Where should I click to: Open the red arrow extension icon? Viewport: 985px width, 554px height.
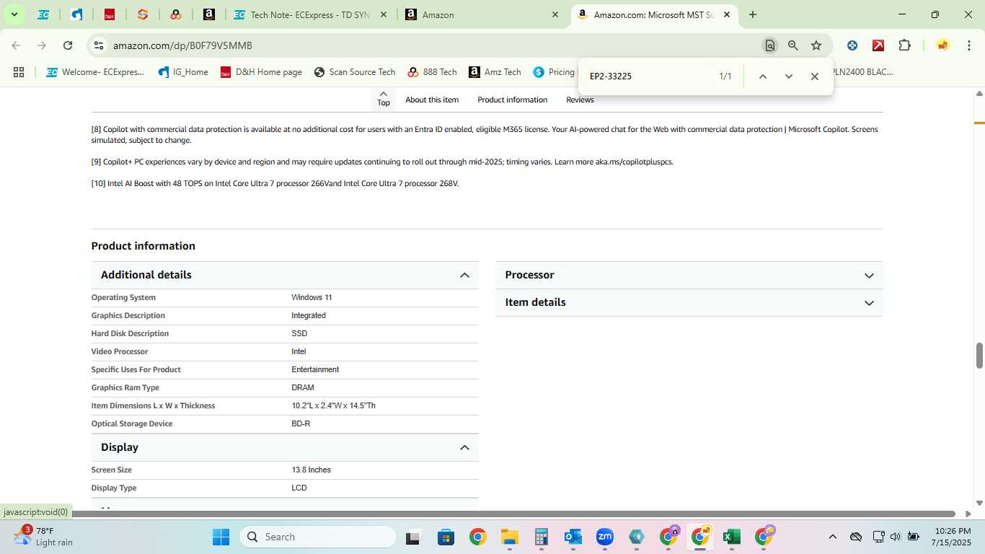(878, 45)
